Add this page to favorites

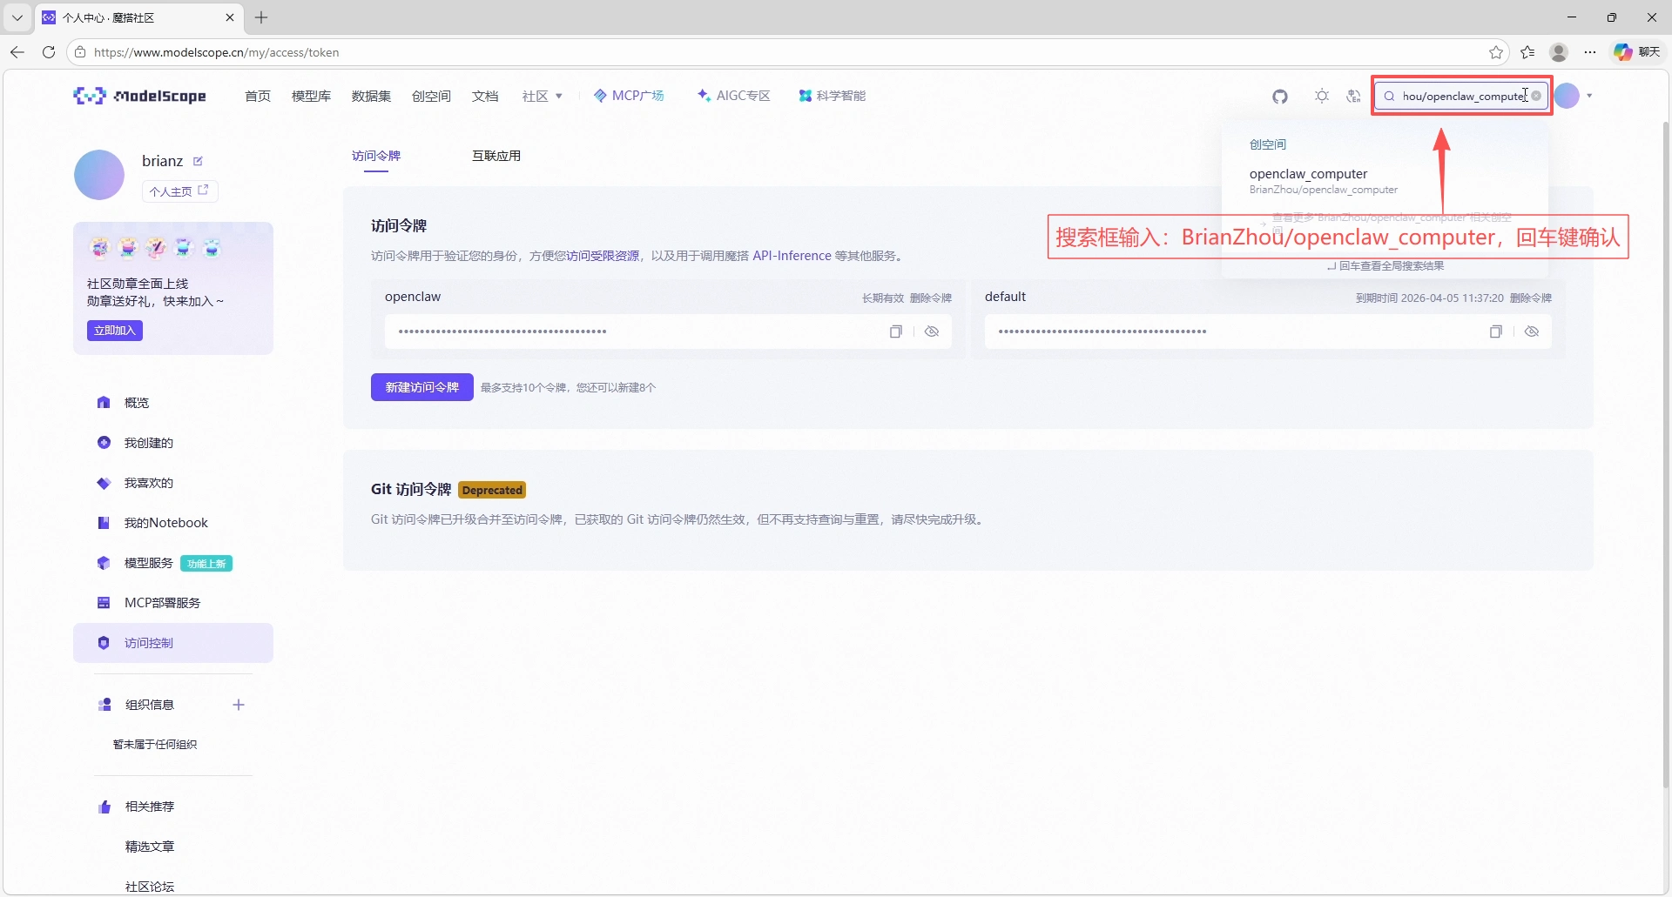[x=1496, y=52]
